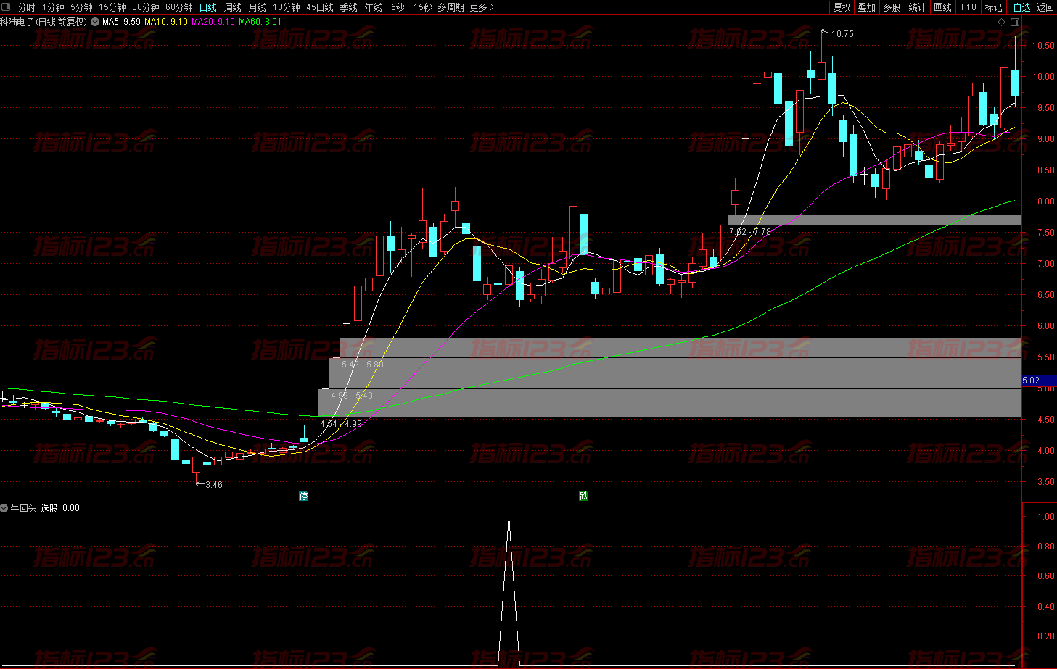The image size is (1057, 669).
Task: Click the 标记 mark button
Action: pos(993,7)
